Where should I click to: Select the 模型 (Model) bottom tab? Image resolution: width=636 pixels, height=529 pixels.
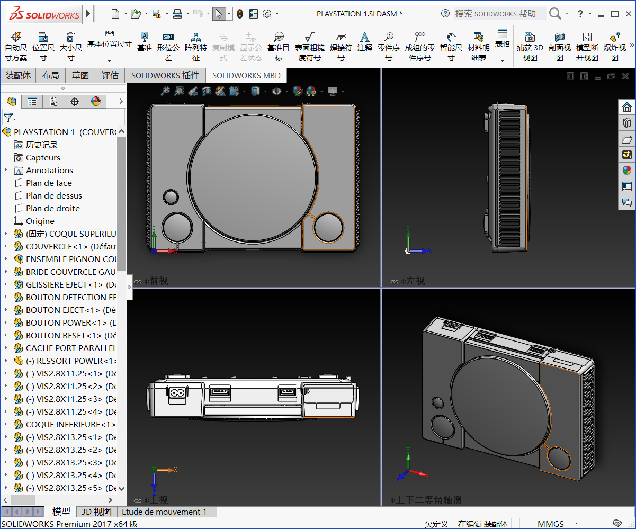(x=61, y=512)
